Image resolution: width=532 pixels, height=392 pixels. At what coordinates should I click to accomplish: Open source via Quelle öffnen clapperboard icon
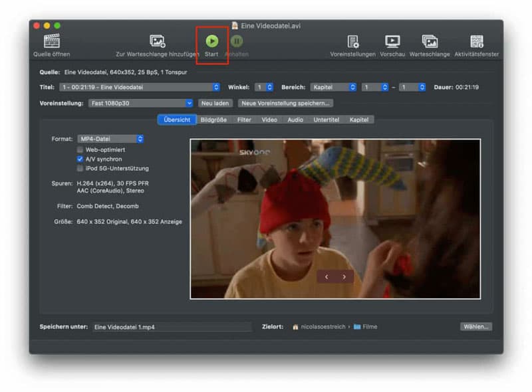tap(52, 41)
